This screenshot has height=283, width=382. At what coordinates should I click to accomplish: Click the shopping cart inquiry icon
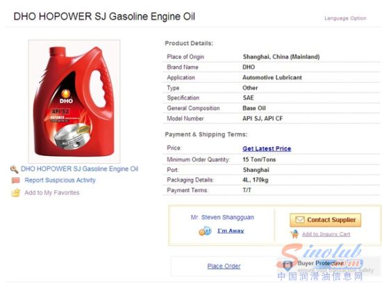tap(294, 234)
